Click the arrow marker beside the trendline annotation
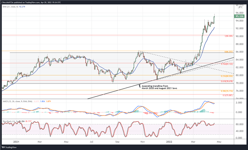This screenshot has width=248, height=150. (140, 86)
